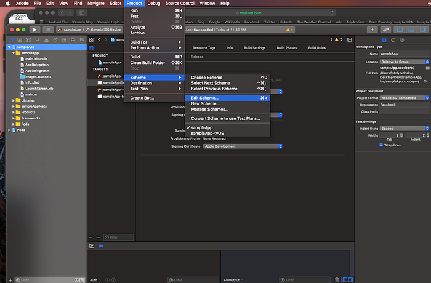This screenshot has height=283, width=431.
Task: Click Clean Build Folder menu item
Action: point(155,63)
